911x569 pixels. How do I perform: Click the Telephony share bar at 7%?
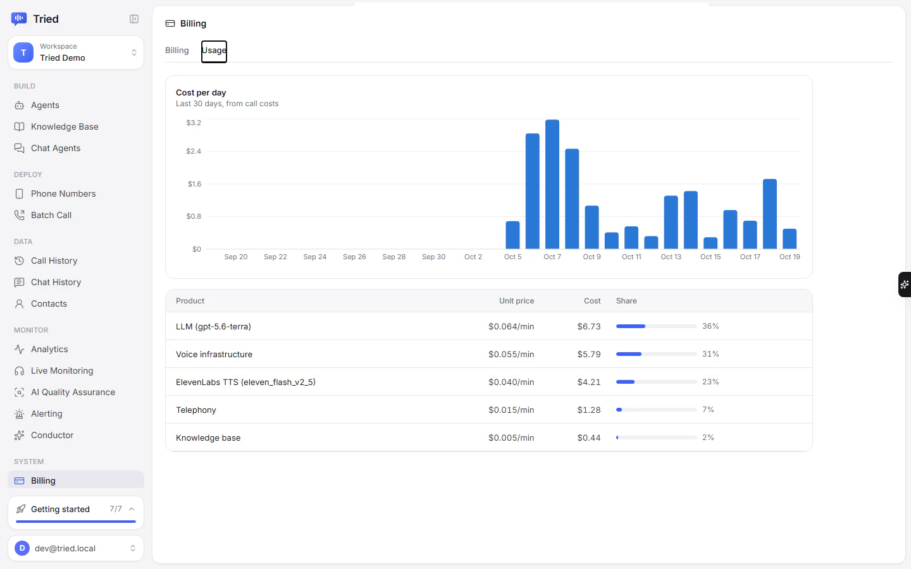657,410
